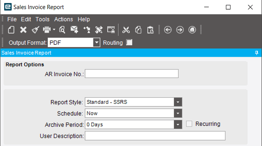Click the 'User Description:' label
This screenshot has height=146, width=262.
tap(62, 136)
